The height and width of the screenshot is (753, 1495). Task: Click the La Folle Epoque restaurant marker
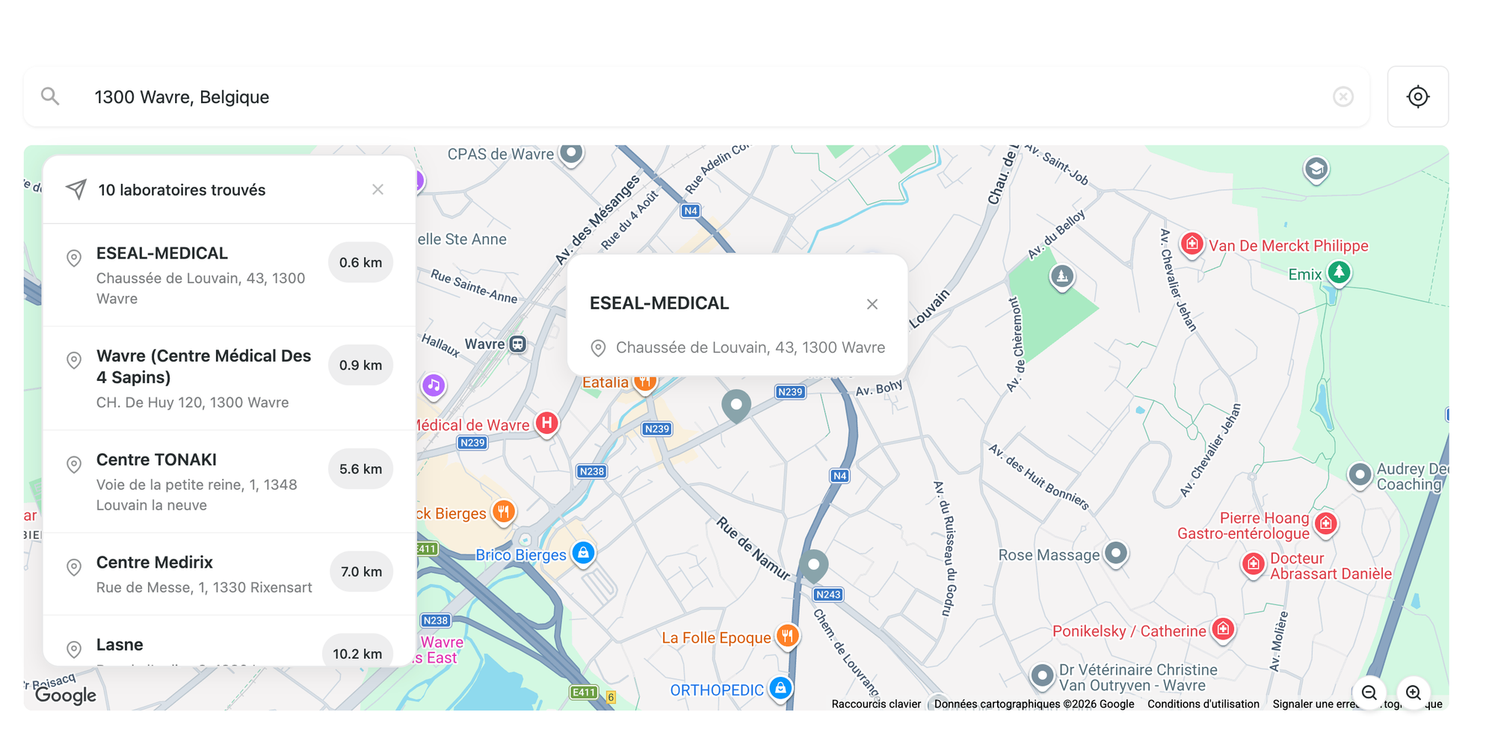[x=787, y=636]
